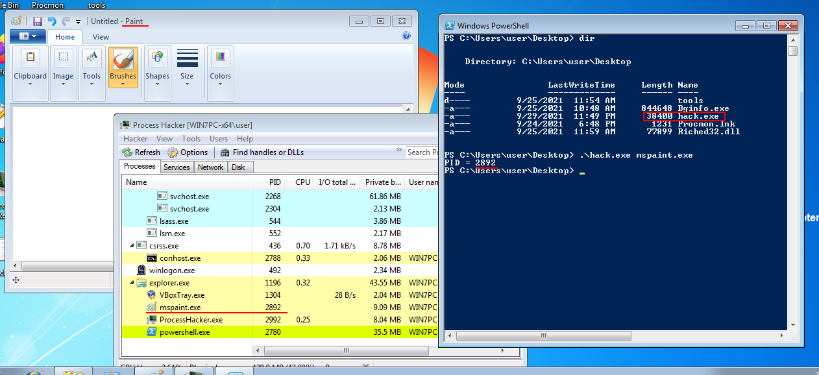Open the Services tab in Process Hacker

click(177, 167)
